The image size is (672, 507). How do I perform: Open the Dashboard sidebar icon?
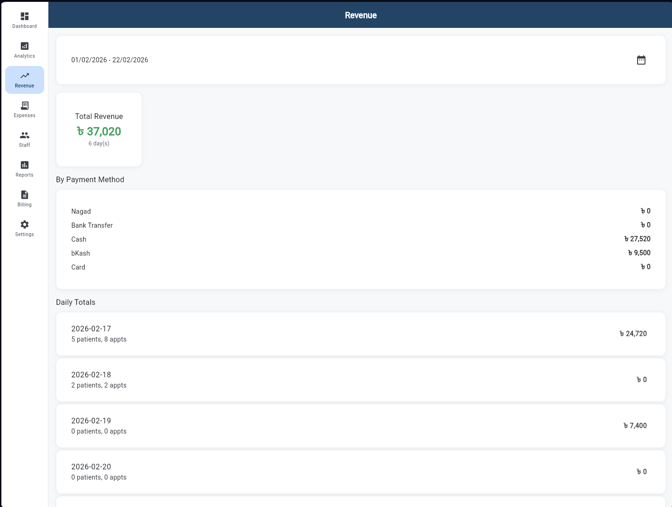24,16
